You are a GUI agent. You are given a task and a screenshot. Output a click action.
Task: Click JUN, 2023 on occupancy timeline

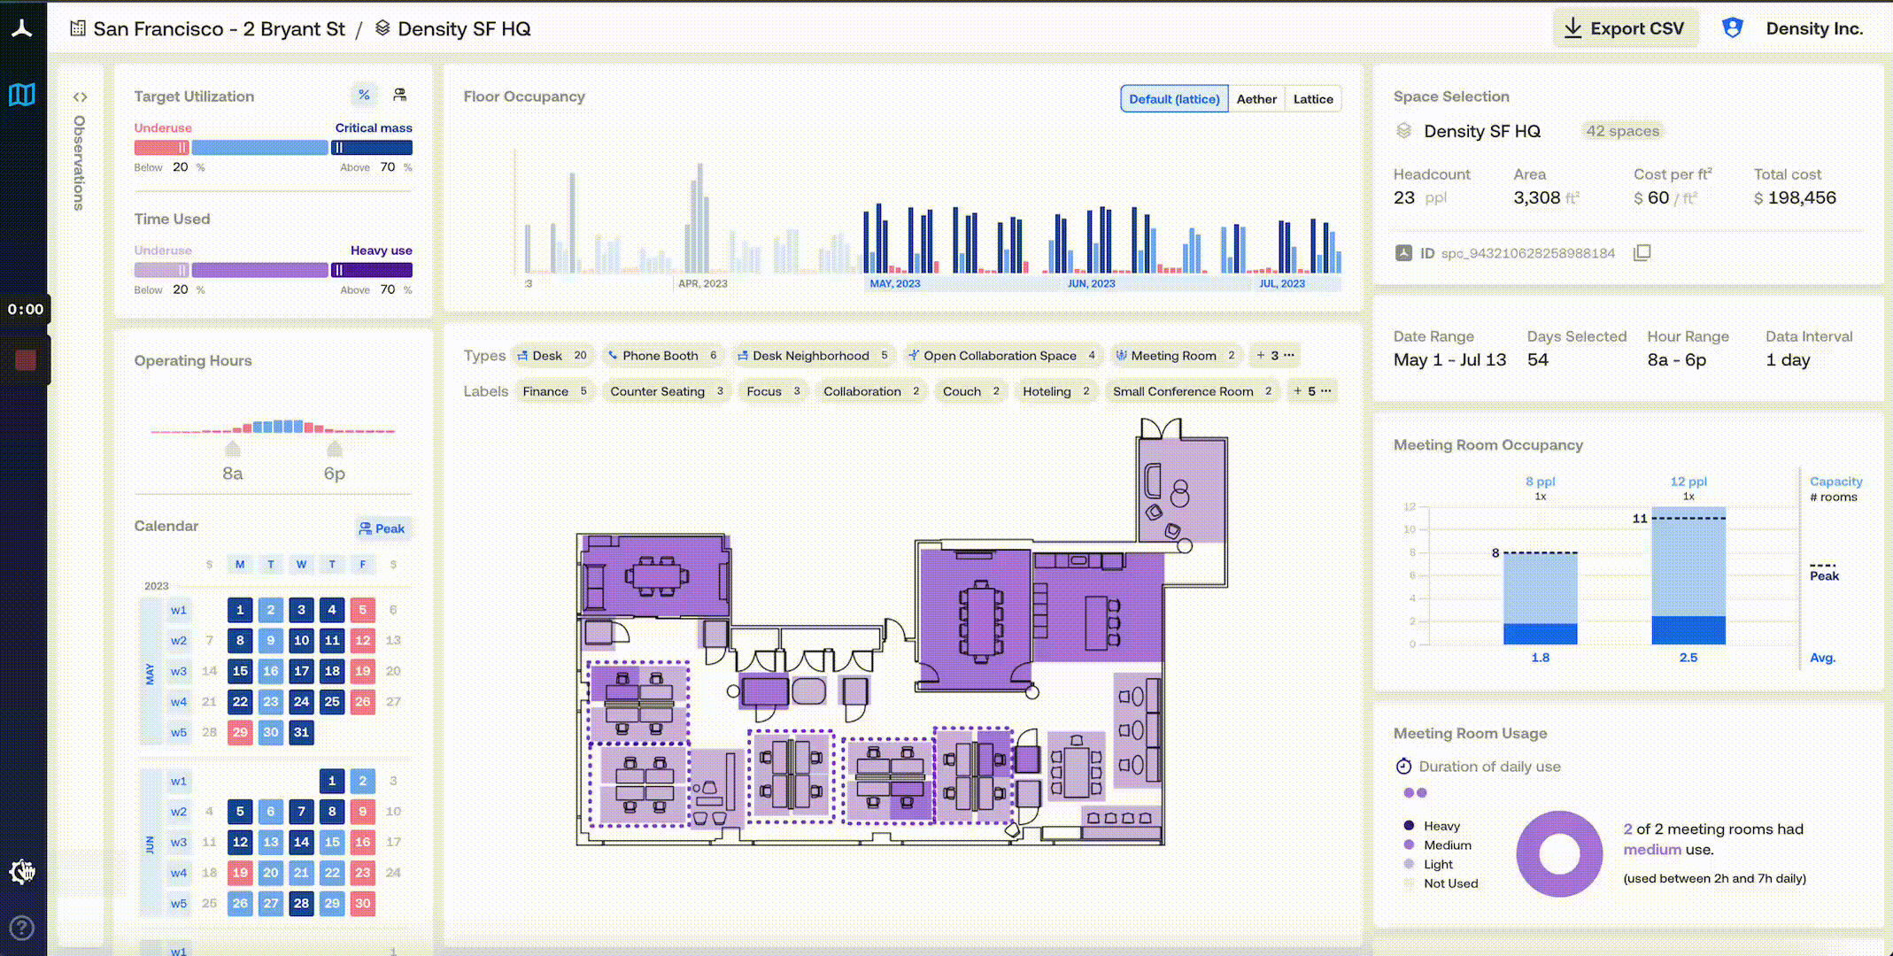click(1091, 283)
